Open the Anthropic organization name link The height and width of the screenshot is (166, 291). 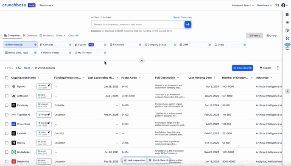(x=22, y=96)
